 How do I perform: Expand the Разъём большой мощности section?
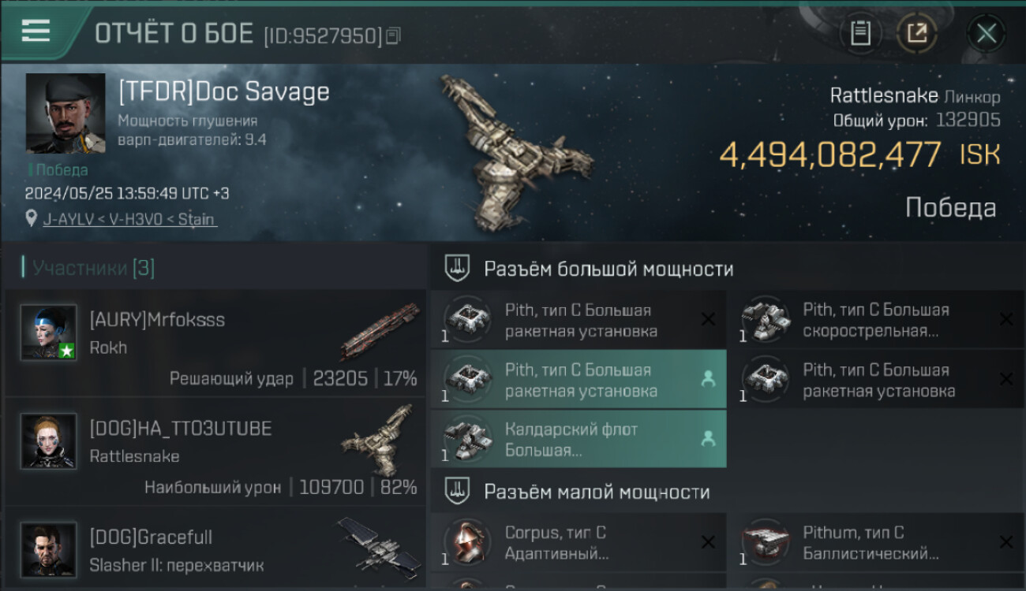pyautogui.click(x=608, y=269)
